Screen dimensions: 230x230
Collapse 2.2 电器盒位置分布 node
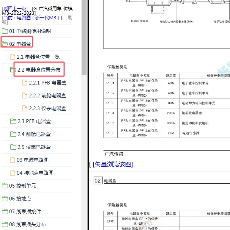[39, 70]
